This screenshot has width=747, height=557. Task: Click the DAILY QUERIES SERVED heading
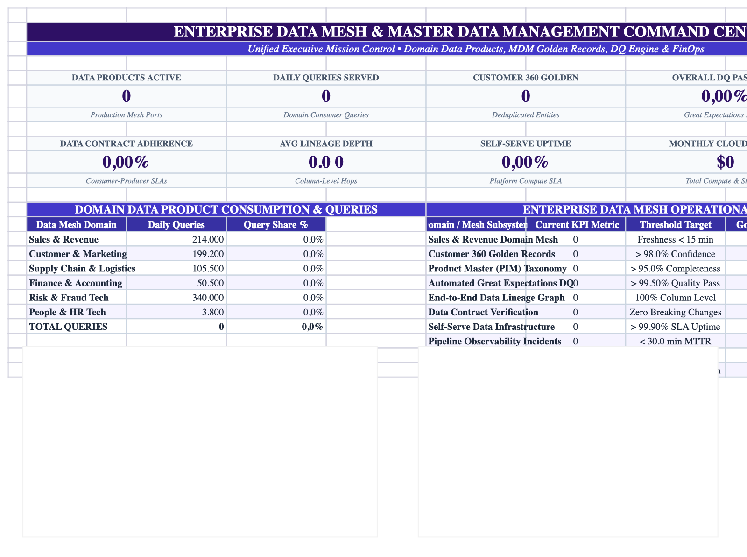pyautogui.click(x=326, y=78)
